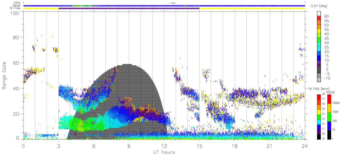Click the purple segment of TX Freq bar
The image size is (343, 158).
(x=129, y=8)
